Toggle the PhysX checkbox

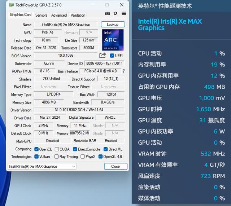[x=83, y=157]
